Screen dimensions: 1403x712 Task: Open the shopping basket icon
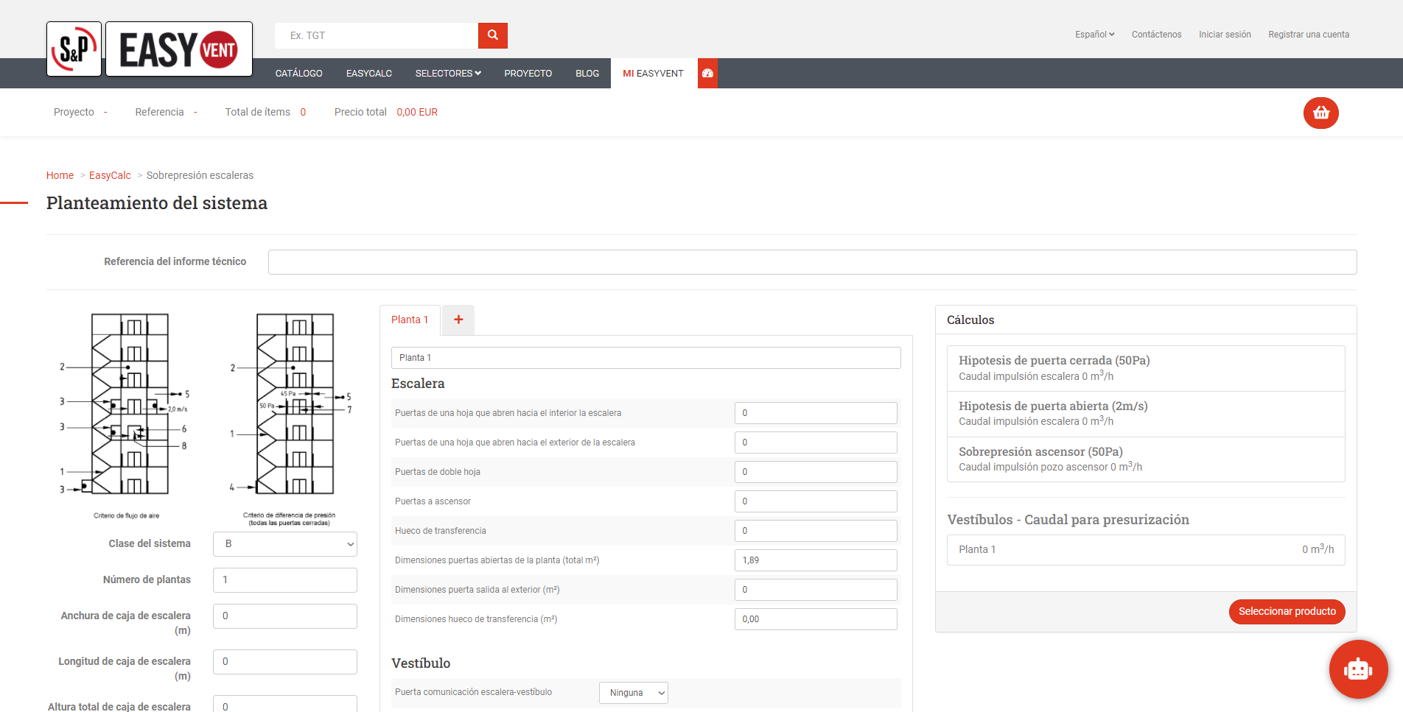[1320, 113]
